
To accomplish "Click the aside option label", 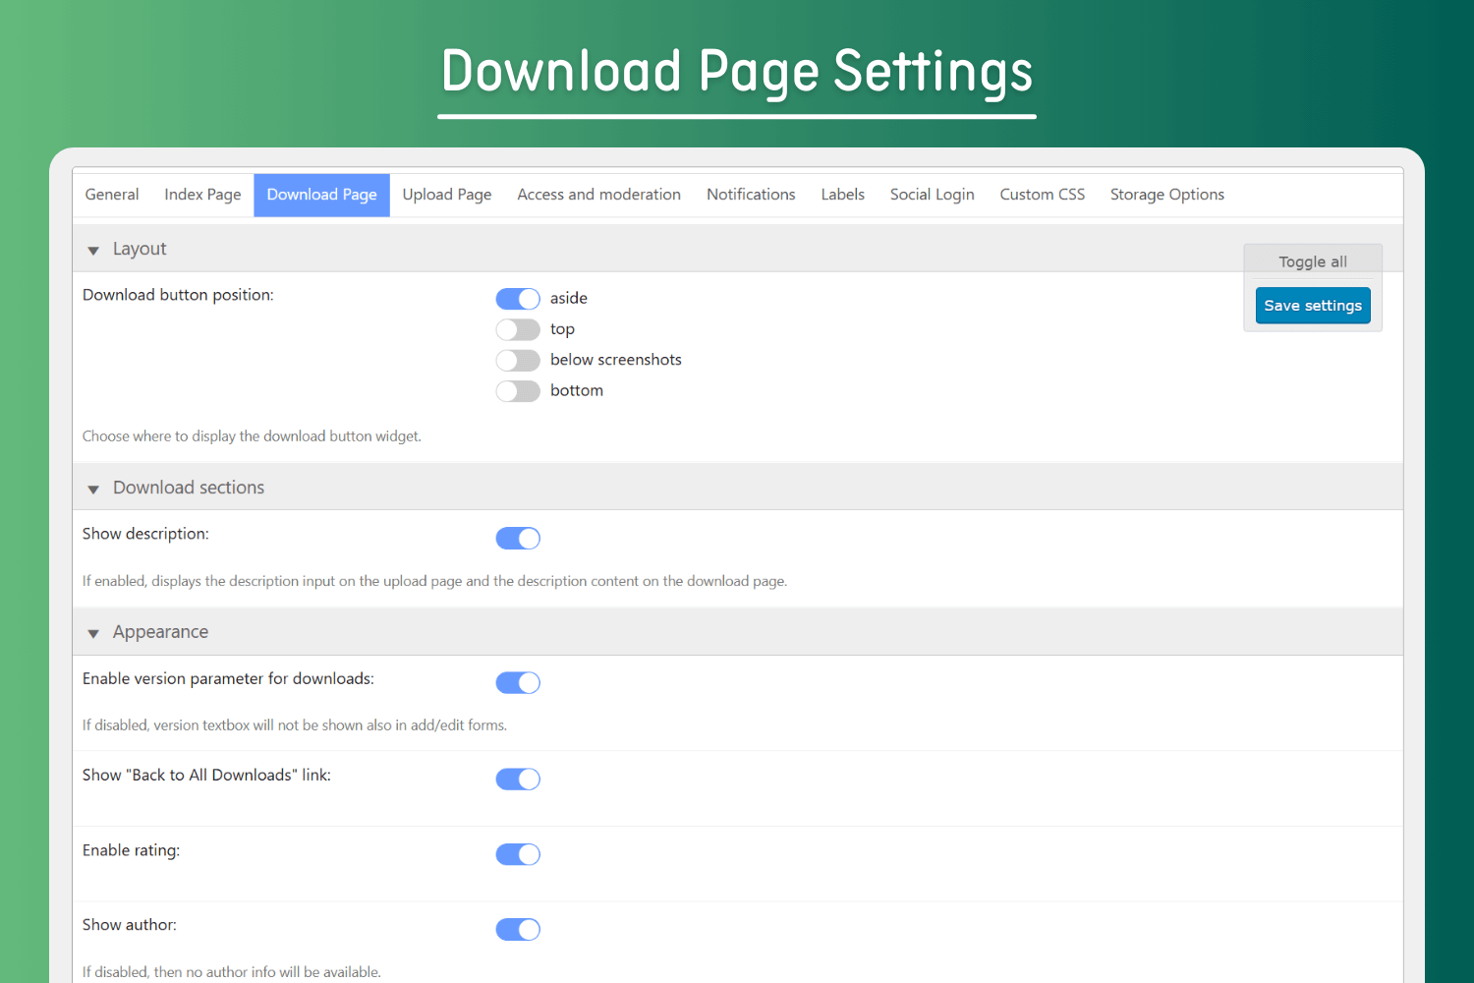I will tap(569, 298).
